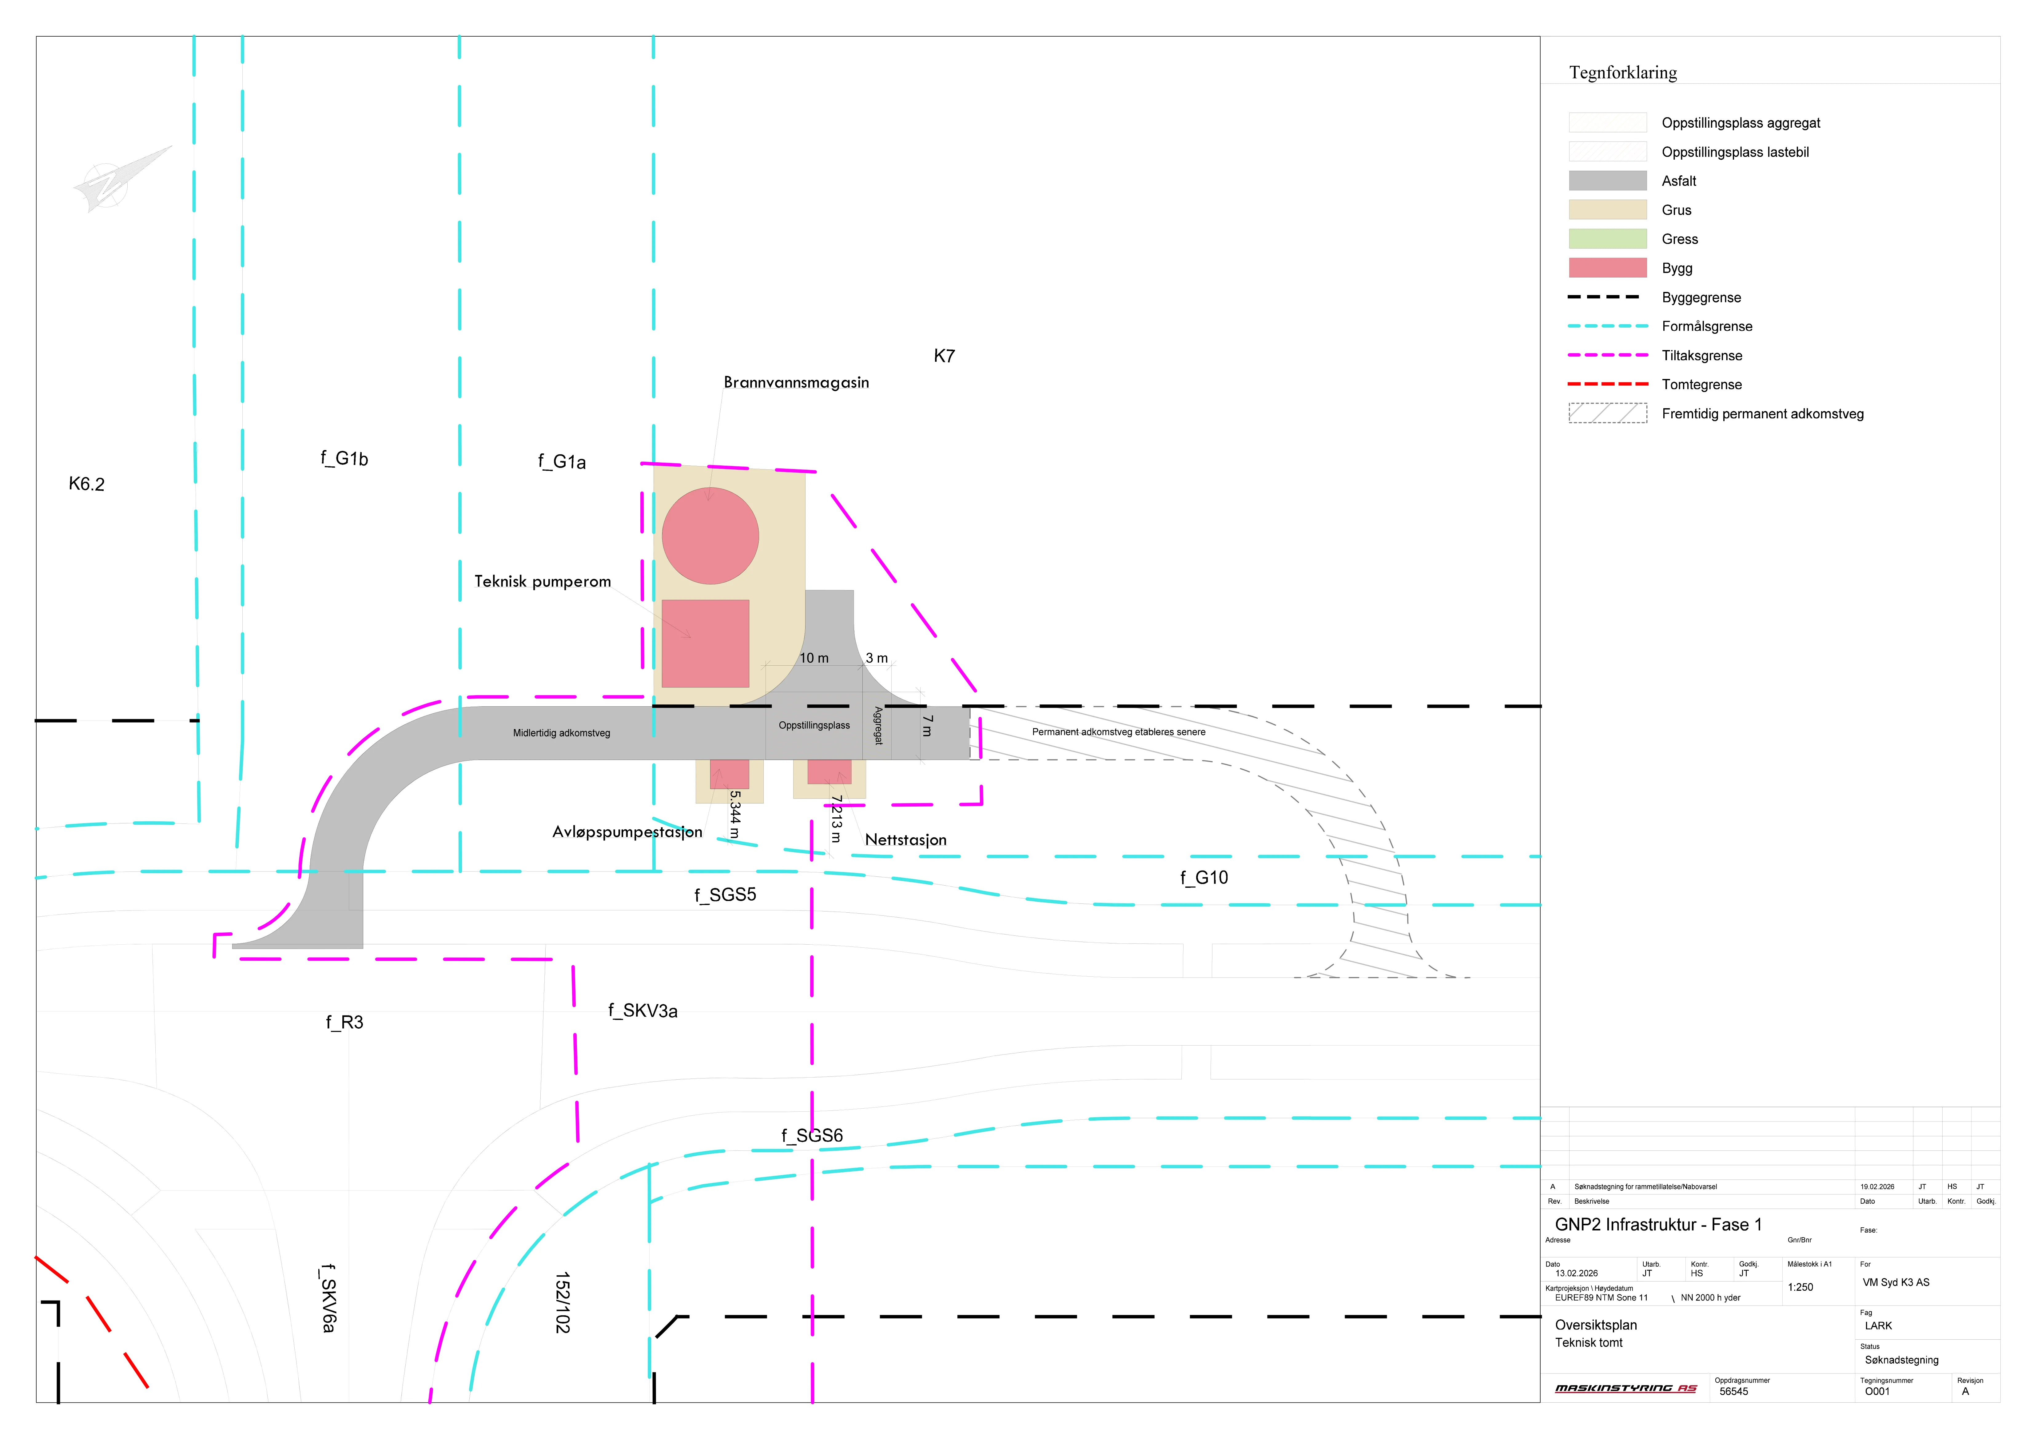
Task: Click the 'NN 2000 h yder' datum text
Action: [x=1710, y=1298]
